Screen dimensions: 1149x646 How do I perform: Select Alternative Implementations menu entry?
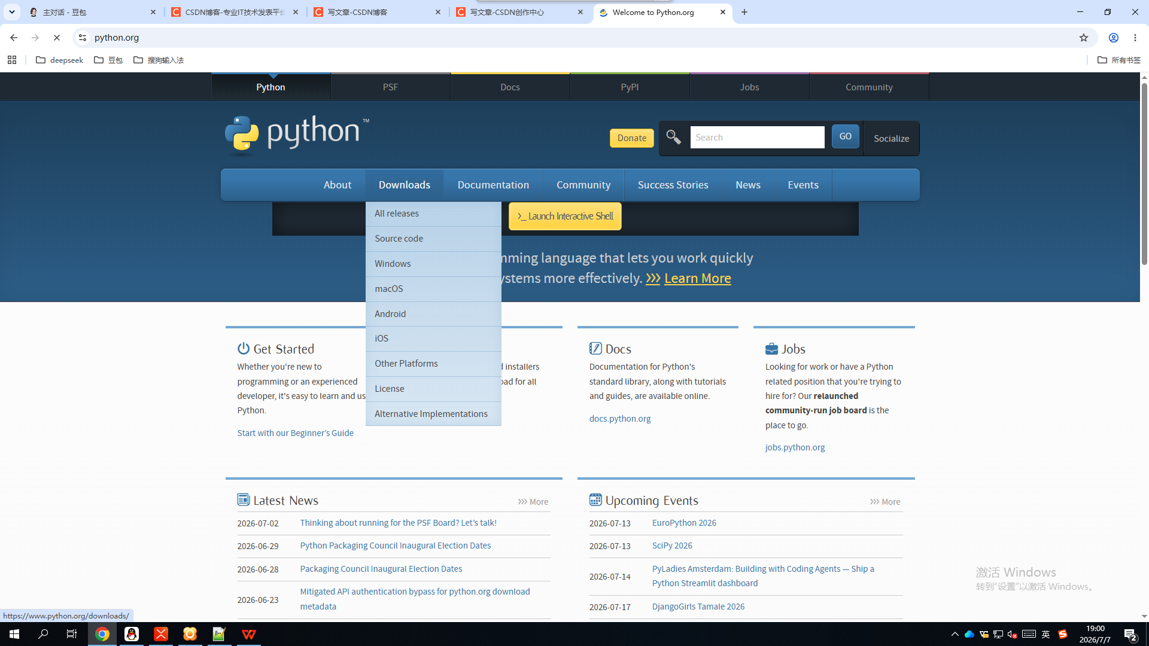433,414
